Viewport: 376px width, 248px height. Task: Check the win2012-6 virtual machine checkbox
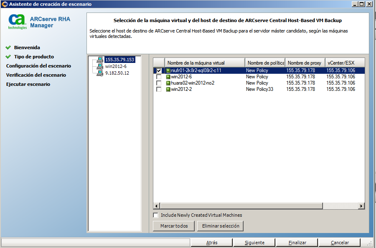point(159,77)
